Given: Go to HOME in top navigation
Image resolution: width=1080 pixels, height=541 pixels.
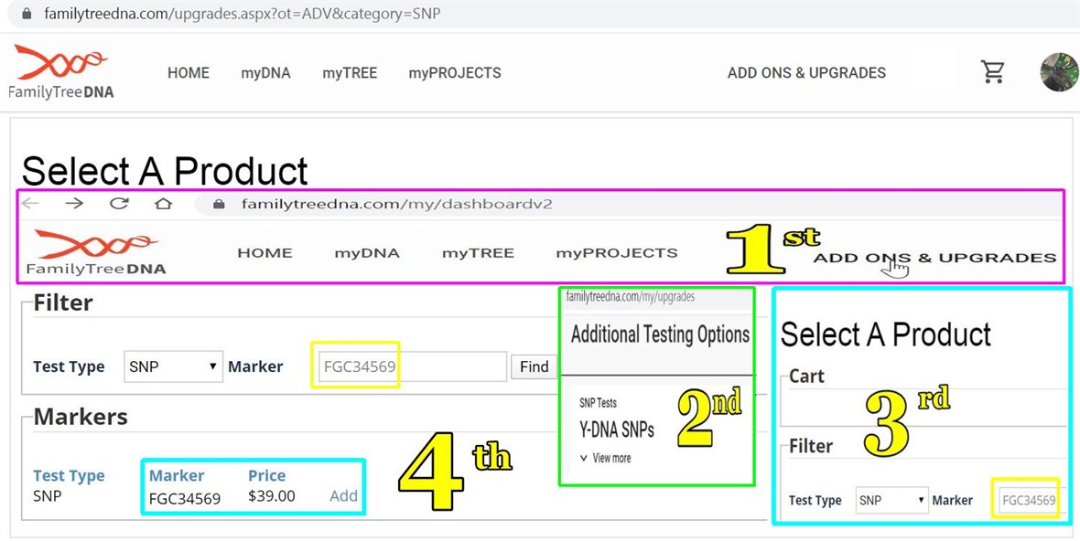Looking at the screenshot, I should (189, 73).
